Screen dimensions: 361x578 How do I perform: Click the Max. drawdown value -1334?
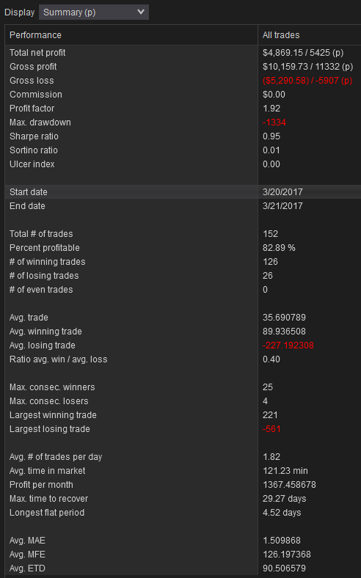click(274, 122)
